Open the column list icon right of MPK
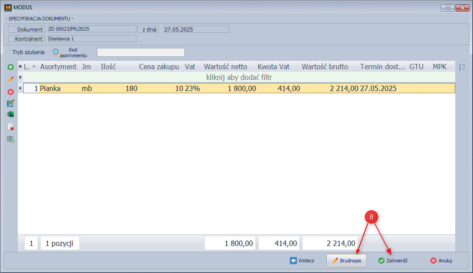 coord(462,67)
